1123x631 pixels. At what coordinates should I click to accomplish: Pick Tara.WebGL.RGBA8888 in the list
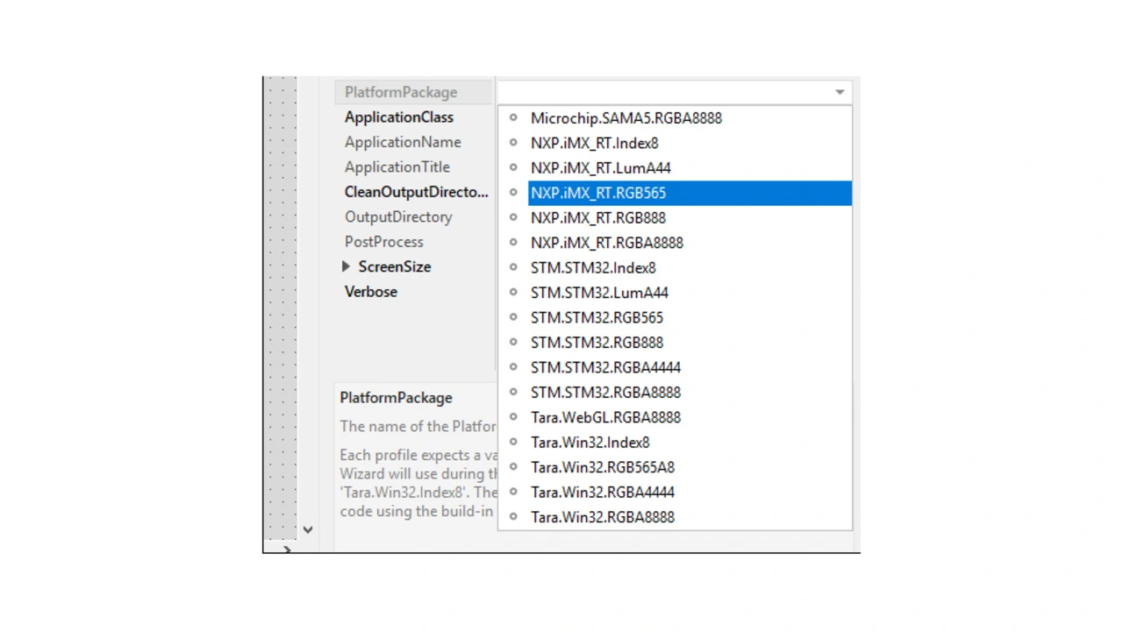605,418
